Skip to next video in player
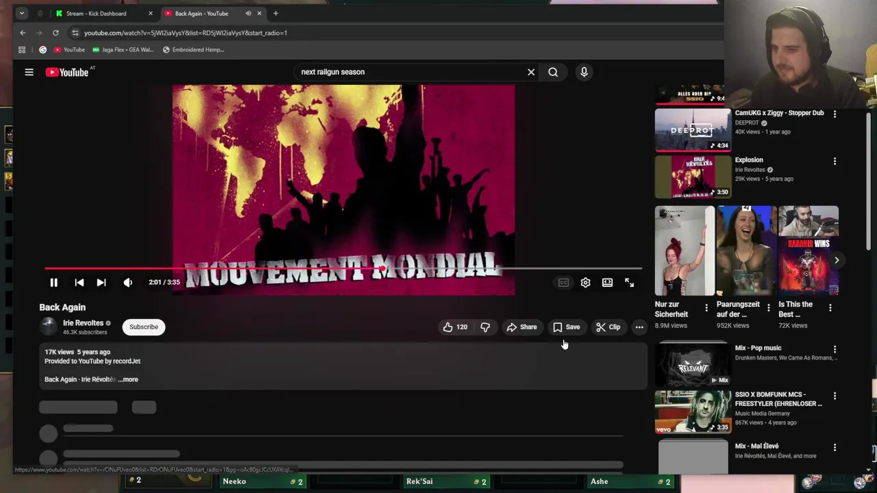This screenshot has width=877, height=493. (101, 282)
